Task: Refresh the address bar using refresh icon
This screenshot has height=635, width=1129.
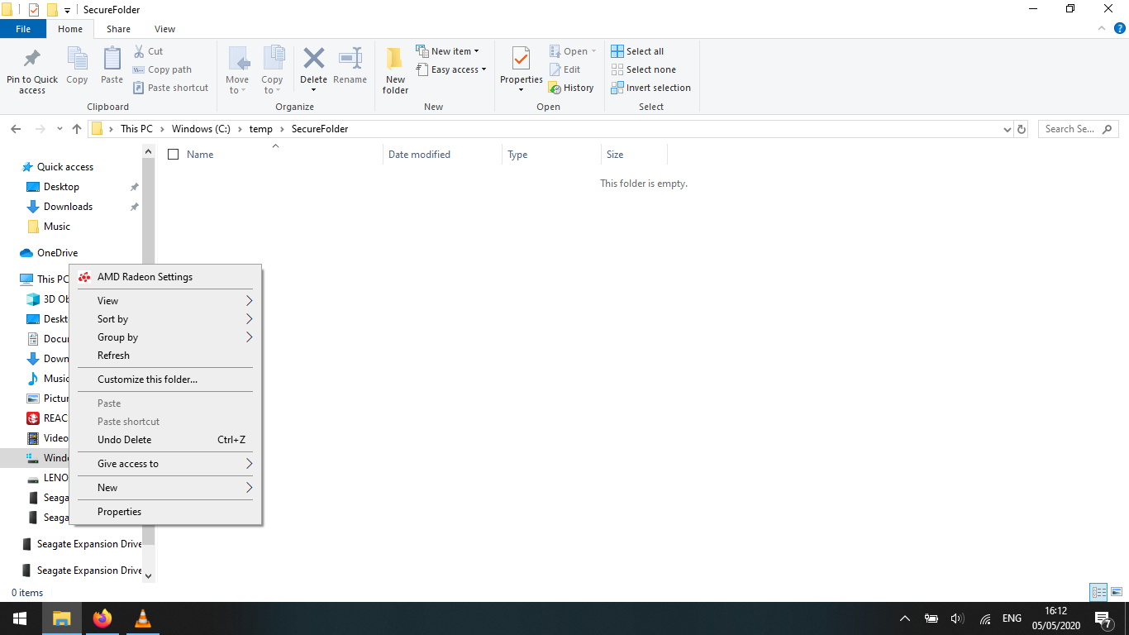Action: tap(1022, 129)
